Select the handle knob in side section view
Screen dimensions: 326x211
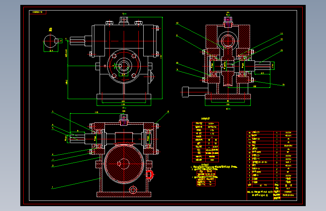185,92
